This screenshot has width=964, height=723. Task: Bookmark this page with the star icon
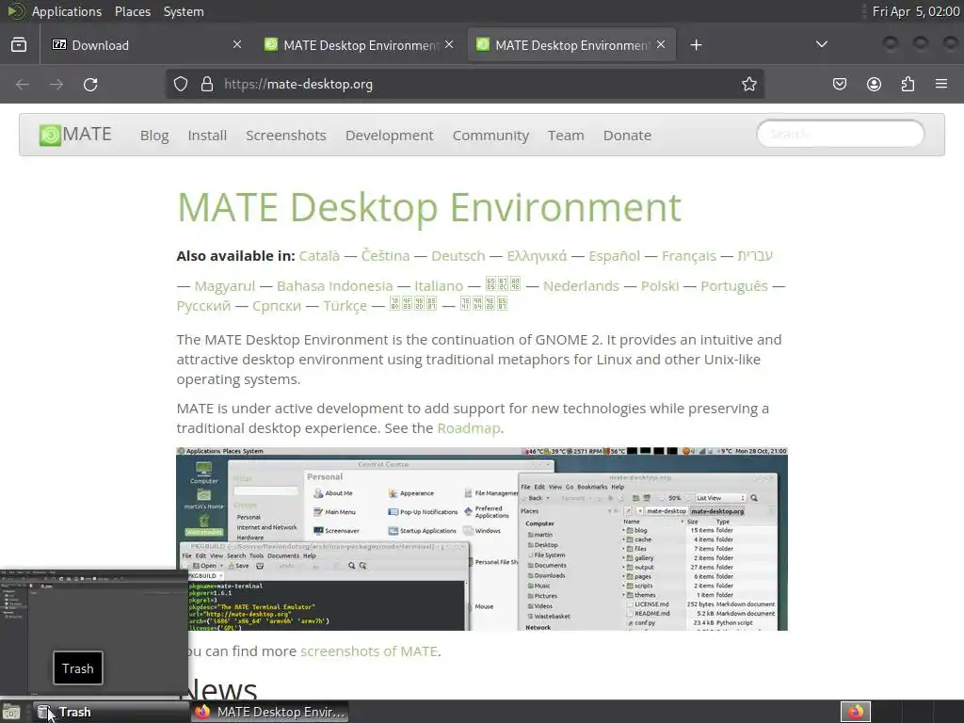tap(748, 84)
